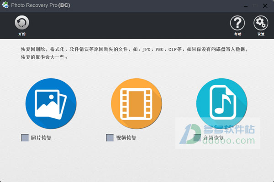The height and width of the screenshot is (182, 274).
Task: Close the Photo Recovery Pro window
Action: tap(265, 6)
